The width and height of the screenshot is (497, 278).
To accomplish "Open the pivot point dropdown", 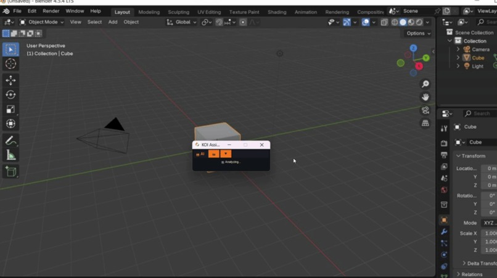I will pos(207,22).
